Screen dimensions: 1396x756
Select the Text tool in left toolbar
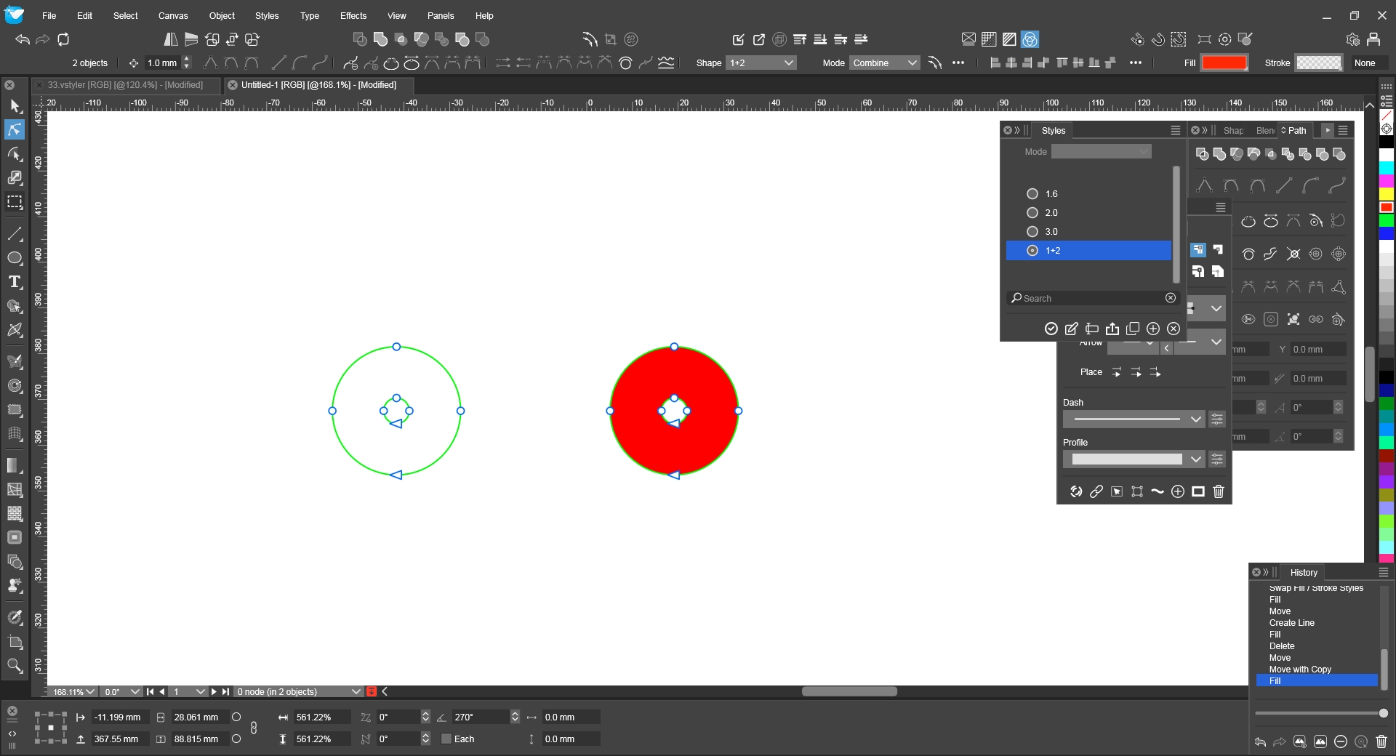(15, 282)
